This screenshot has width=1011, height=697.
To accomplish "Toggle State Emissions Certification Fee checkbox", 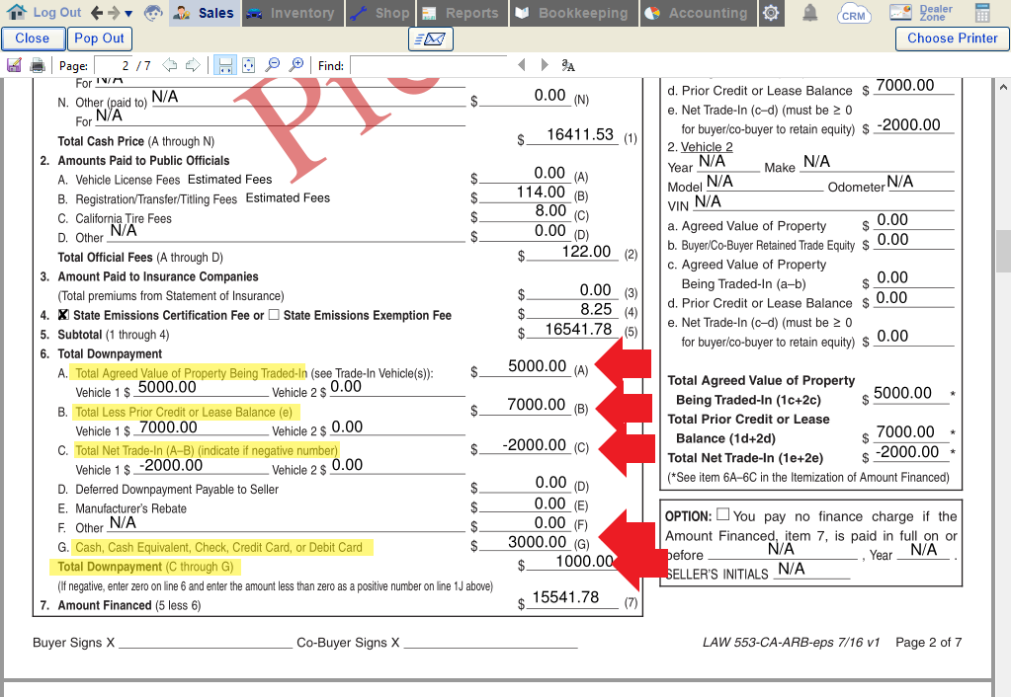I will (x=63, y=315).
